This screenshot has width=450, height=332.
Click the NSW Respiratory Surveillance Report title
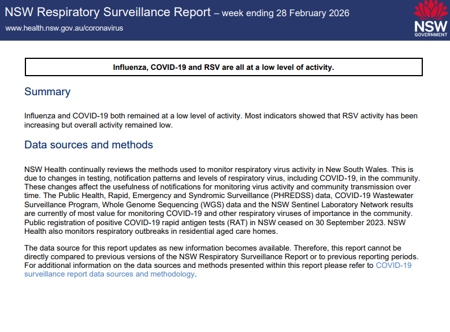click(108, 13)
